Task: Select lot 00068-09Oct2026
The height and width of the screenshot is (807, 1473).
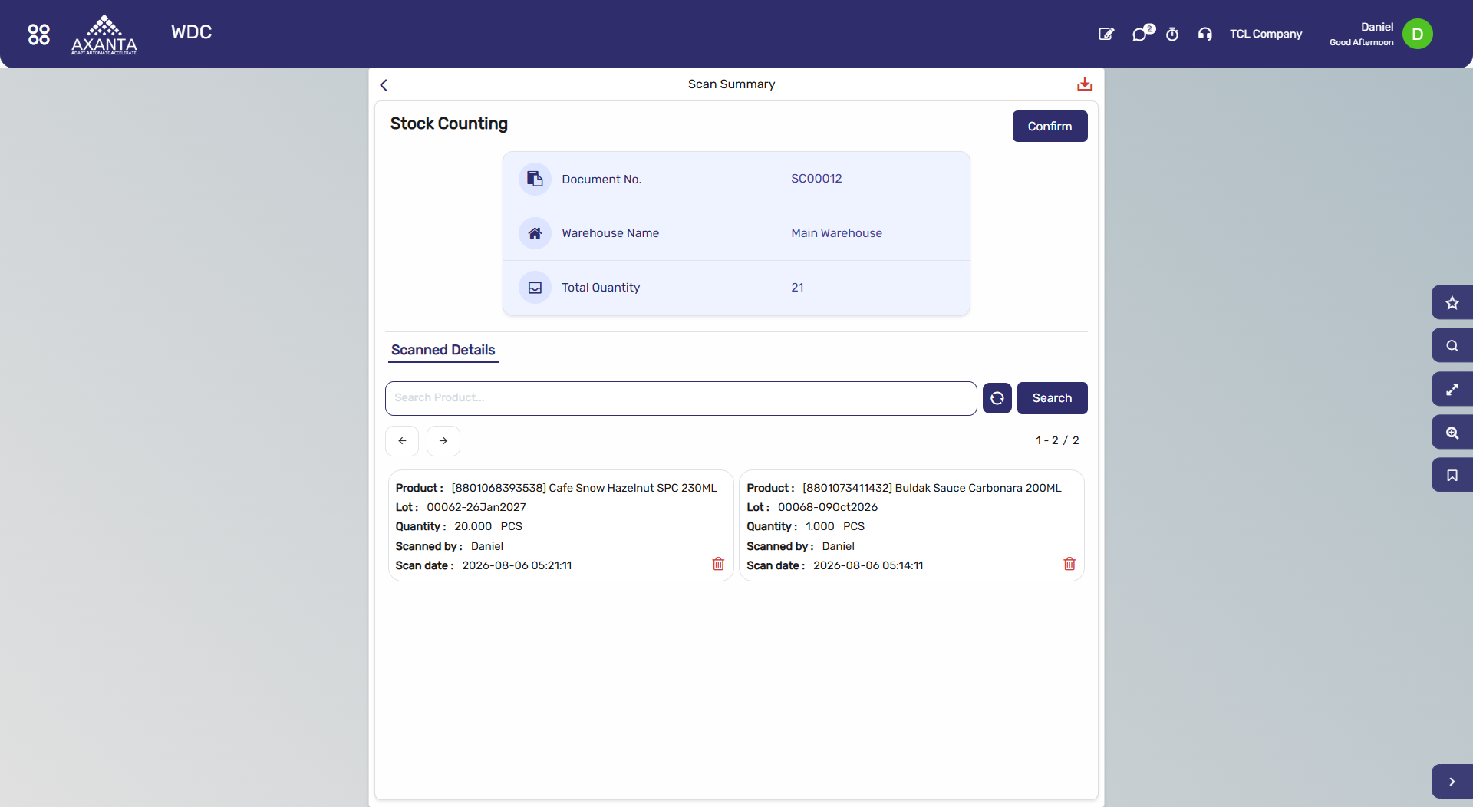Action: (x=828, y=507)
